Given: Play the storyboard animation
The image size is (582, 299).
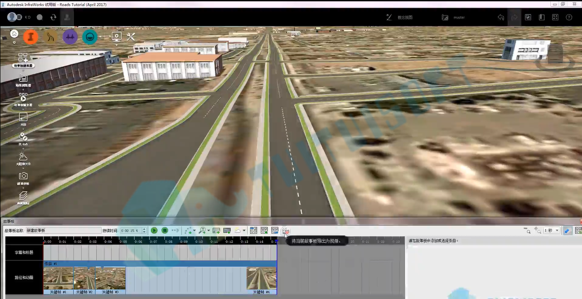Looking at the screenshot, I should [x=154, y=230].
